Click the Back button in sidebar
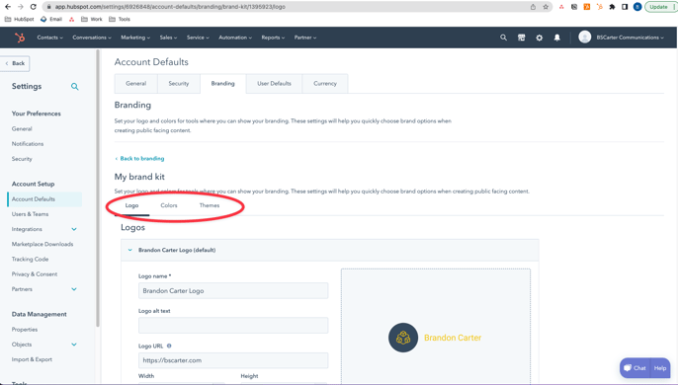 point(15,63)
